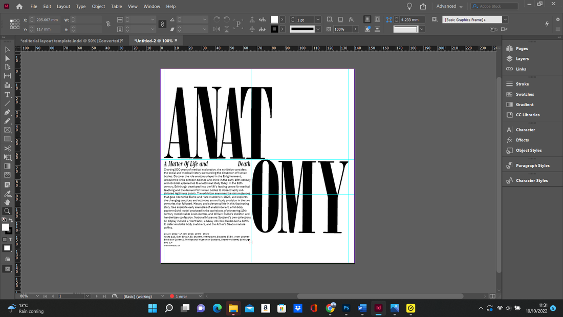Switch to editorial layout template tab
This screenshot has height=317, width=563.
[72, 40]
